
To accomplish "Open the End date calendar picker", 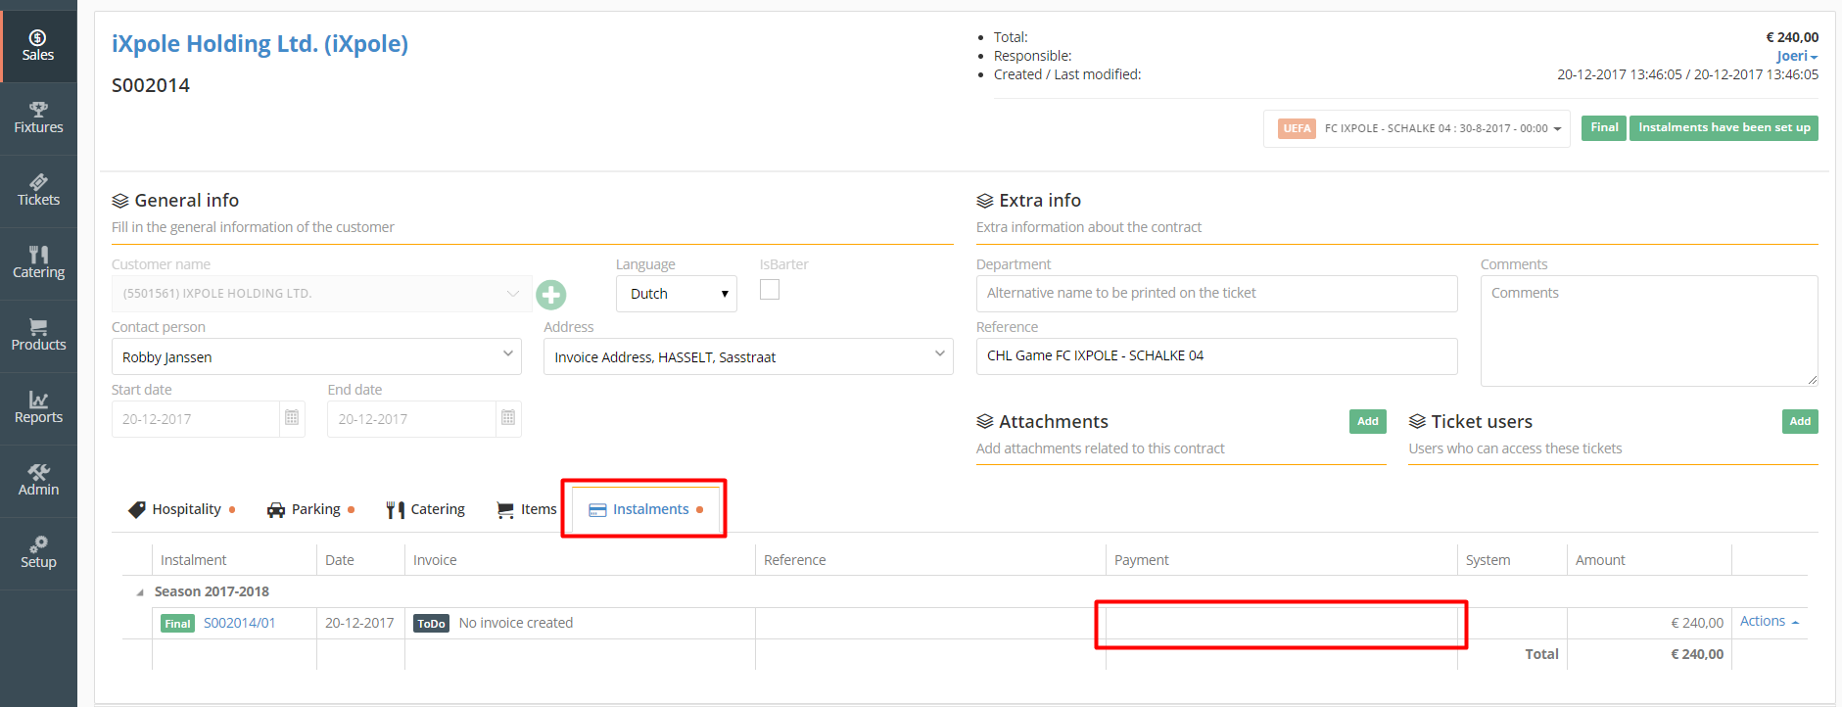I will 508,418.
